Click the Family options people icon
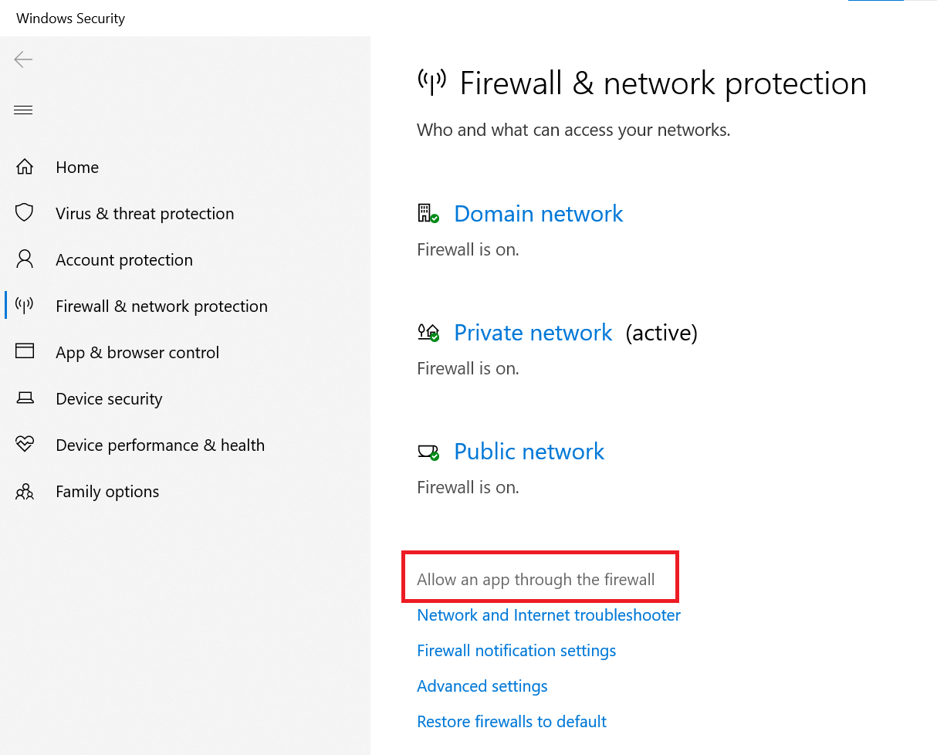The height and width of the screenshot is (755, 937). (25, 491)
